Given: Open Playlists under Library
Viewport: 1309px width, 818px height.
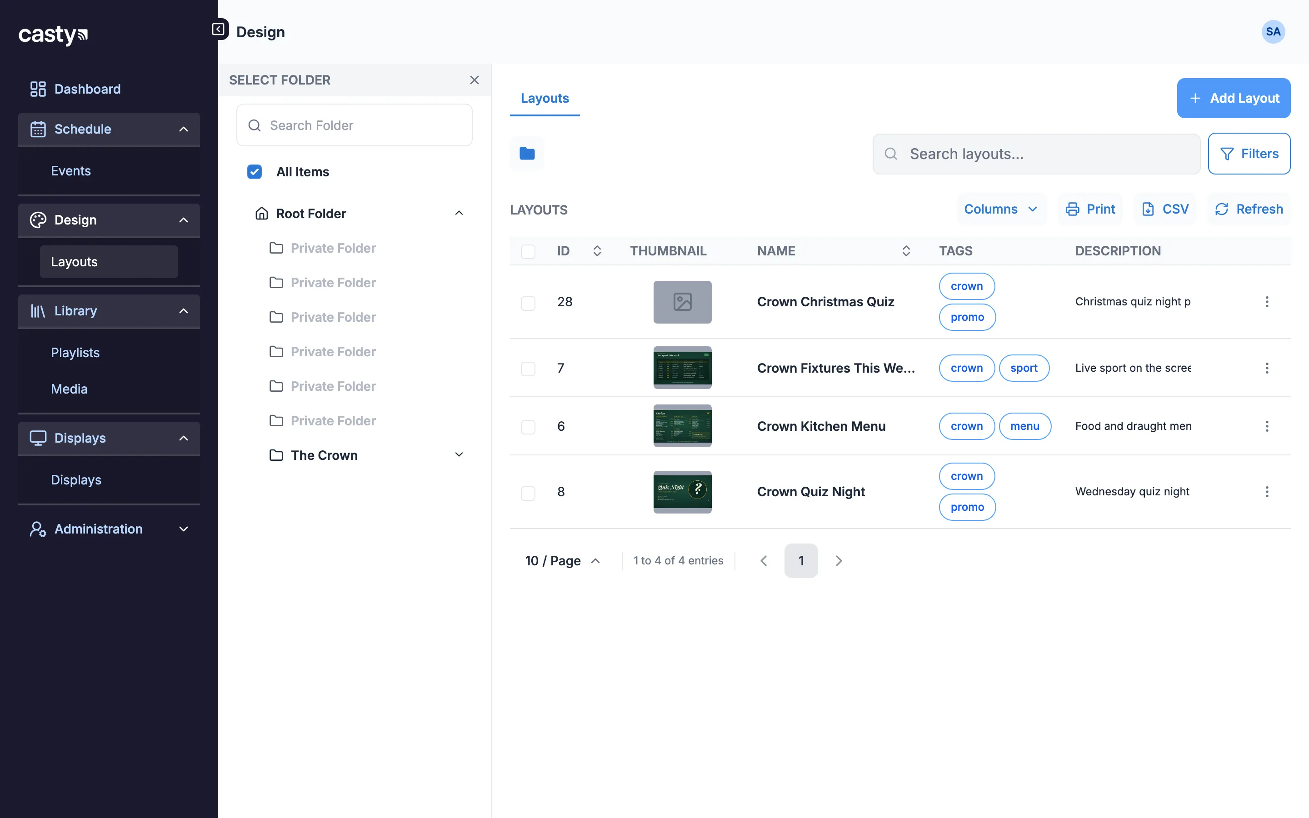Looking at the screenshot, I should (75, 353).
